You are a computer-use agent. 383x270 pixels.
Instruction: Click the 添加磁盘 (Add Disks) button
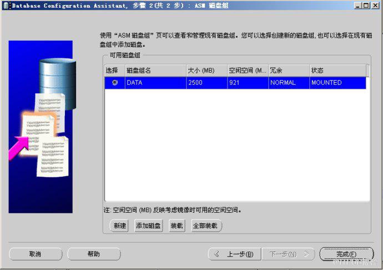tap(148, 226)
